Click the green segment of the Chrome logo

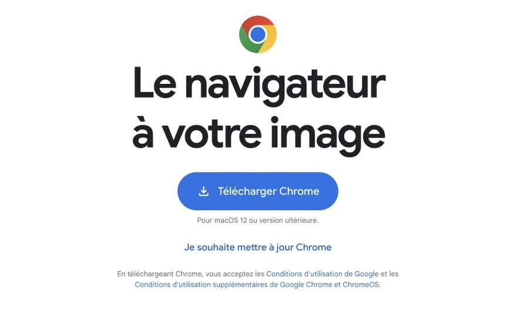(x=248, y=42)
